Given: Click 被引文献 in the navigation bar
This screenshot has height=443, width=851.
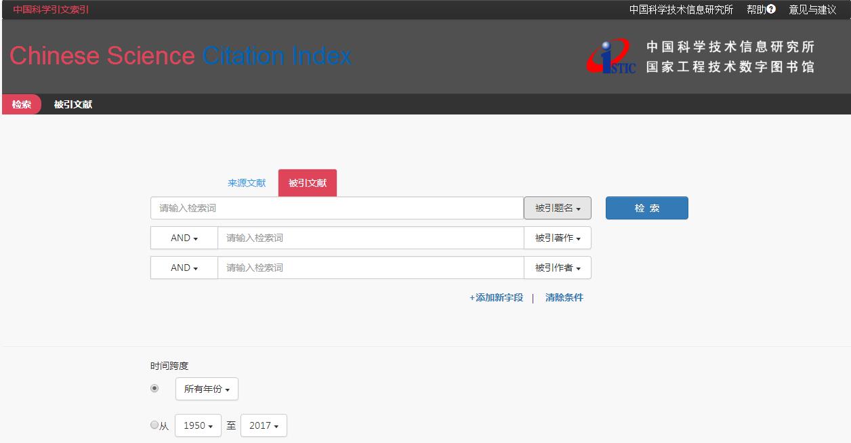Looking at the screenshot, I should pyautogui.click(x=73, y=104).
